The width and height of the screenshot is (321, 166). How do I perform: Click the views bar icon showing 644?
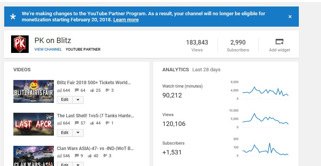59,90
